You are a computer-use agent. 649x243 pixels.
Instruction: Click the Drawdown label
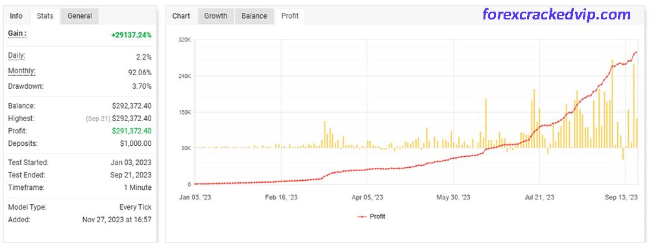(26, 86)
